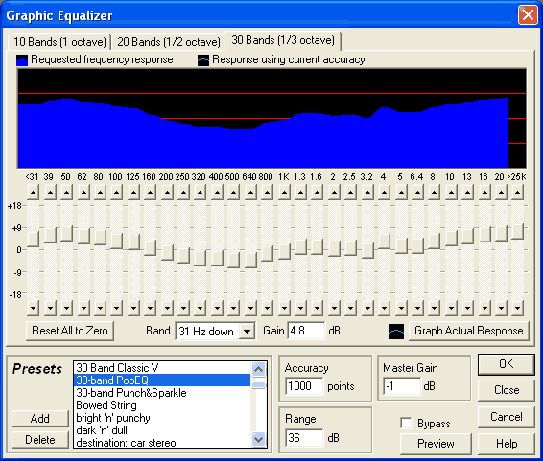Click the 10 kHz band down arrow
The image size is (543, 461).
tap(451, 308)
